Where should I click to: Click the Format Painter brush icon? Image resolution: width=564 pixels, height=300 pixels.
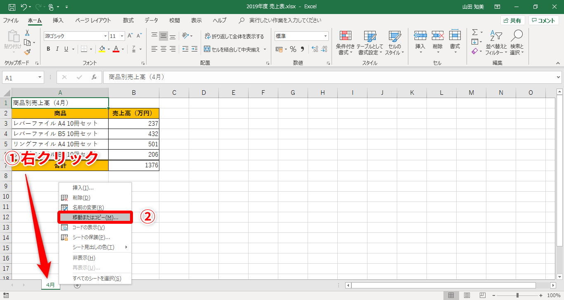tap(27, 52)
